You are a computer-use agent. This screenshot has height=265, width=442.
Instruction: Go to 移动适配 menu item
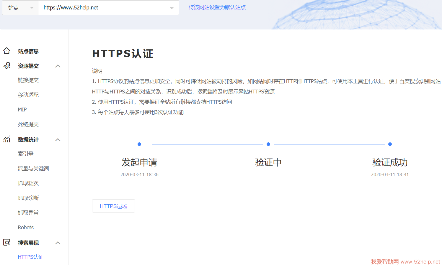point(28,95)
